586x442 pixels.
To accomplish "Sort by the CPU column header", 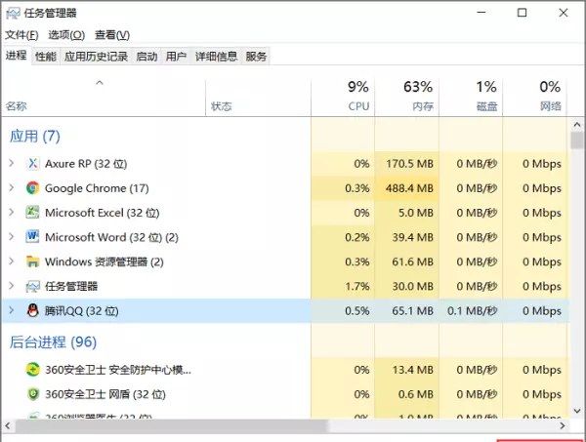I will tap(343, 98).
